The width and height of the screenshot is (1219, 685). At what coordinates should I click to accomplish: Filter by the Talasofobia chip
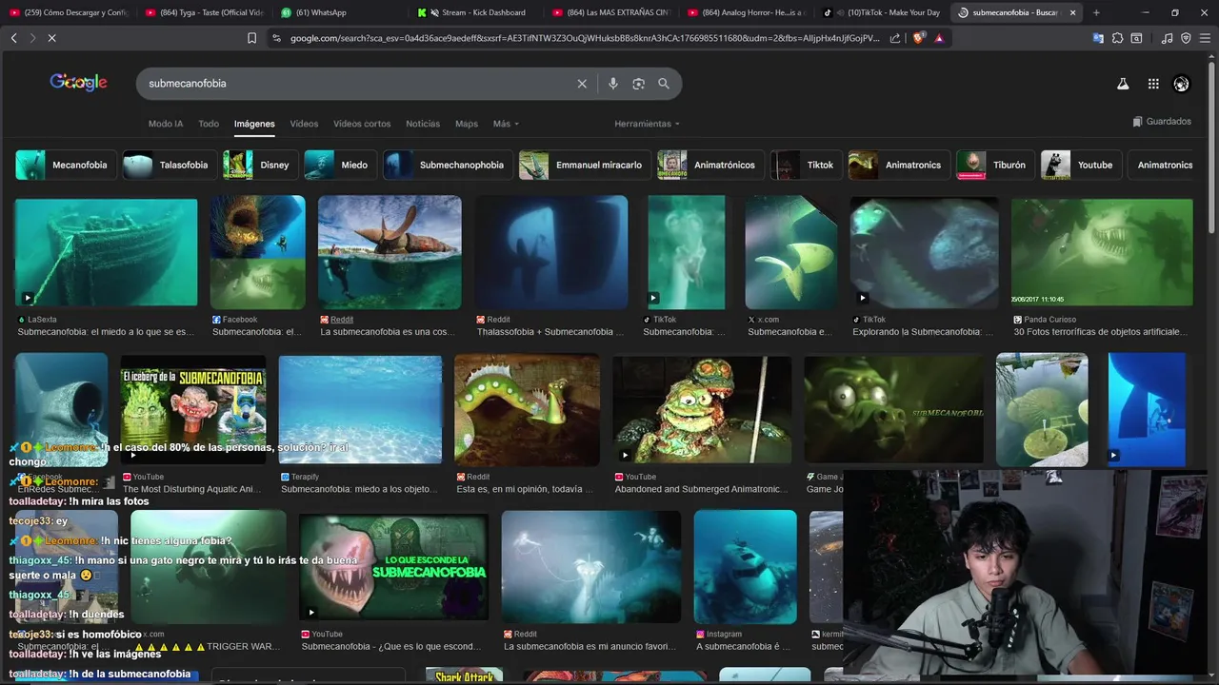pos(170,165)
